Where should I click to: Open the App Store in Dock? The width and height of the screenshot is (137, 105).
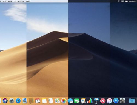(x=116, y=101)
